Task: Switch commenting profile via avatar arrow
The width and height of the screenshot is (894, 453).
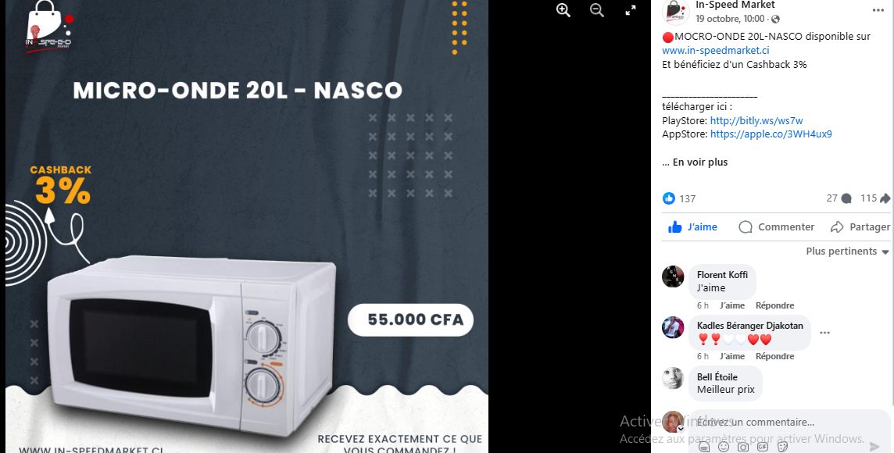Action: coord(680,429)
